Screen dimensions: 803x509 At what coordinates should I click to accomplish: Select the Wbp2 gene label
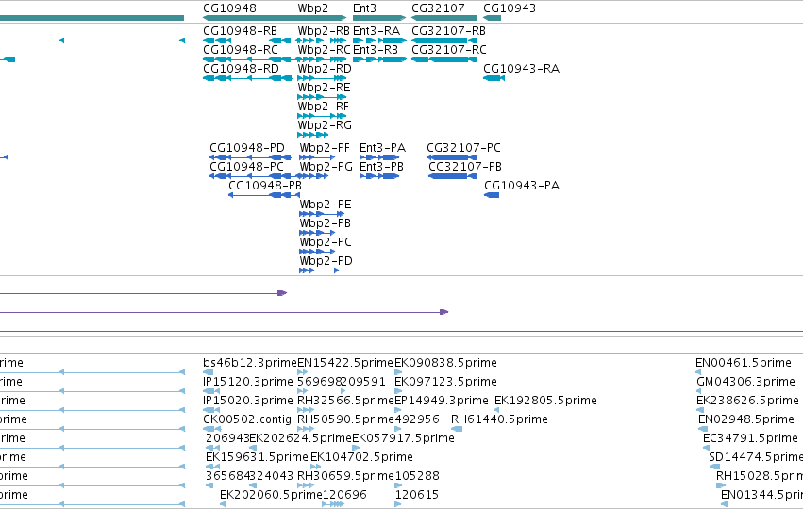(313, 8)
